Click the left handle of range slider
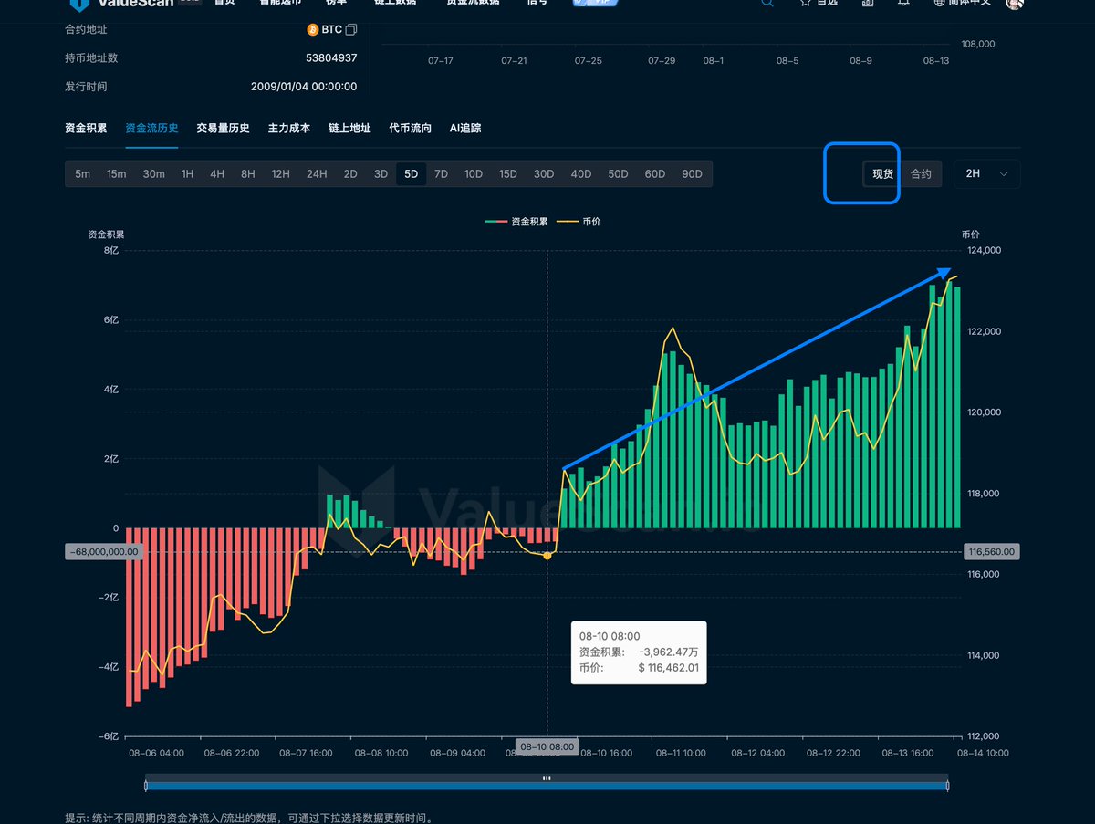The image size is (1095, 824). pos(146,785)
